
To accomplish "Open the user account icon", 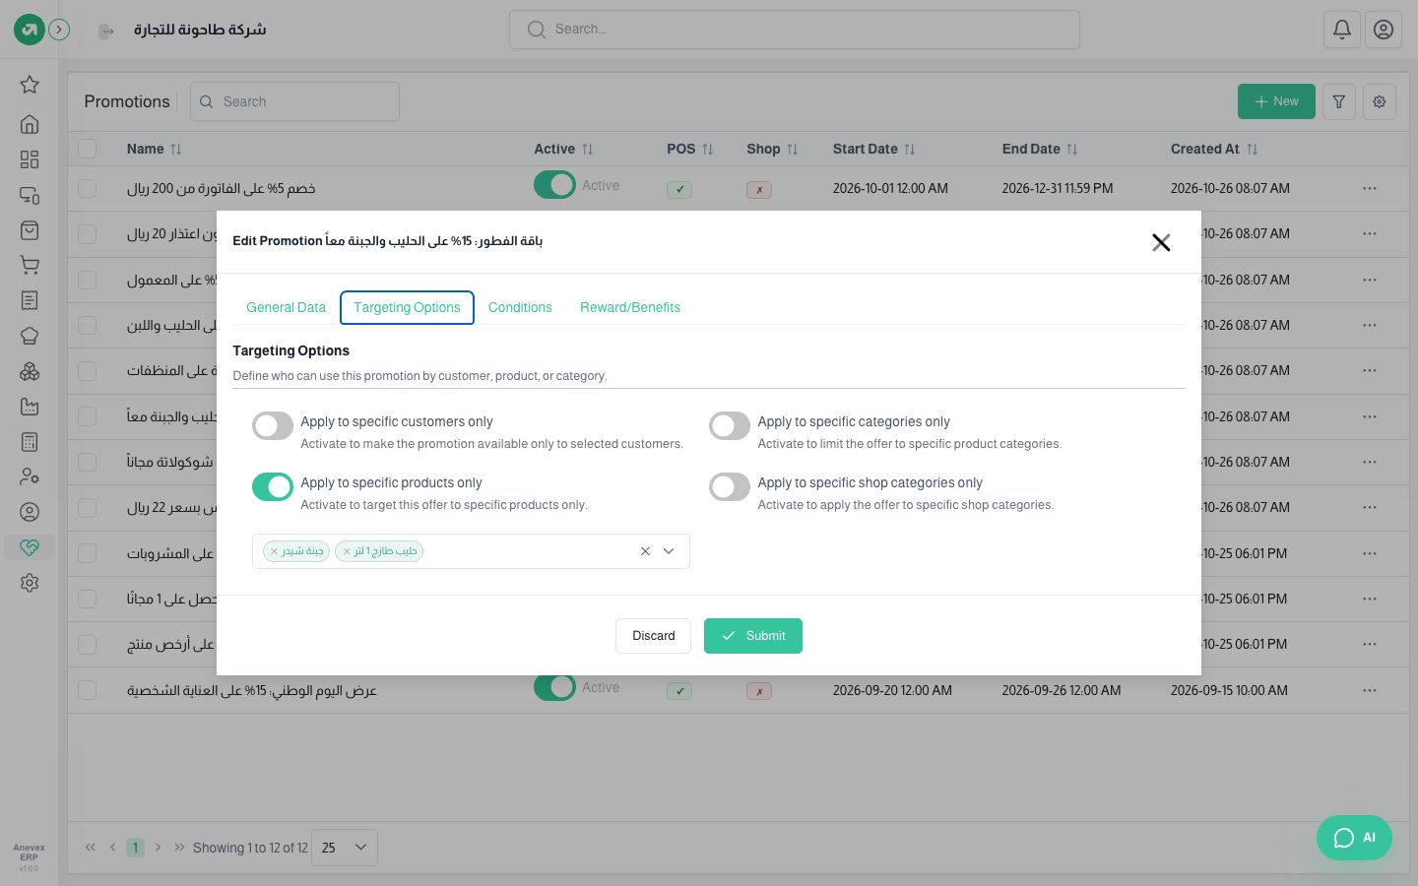I will 1384,30.
